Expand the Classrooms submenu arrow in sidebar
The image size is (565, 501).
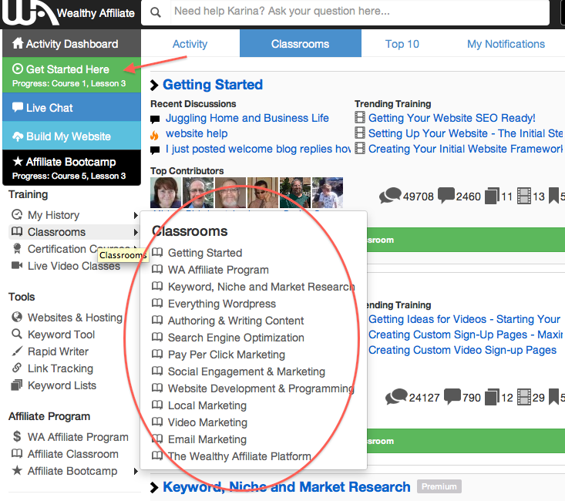(136, 232)
